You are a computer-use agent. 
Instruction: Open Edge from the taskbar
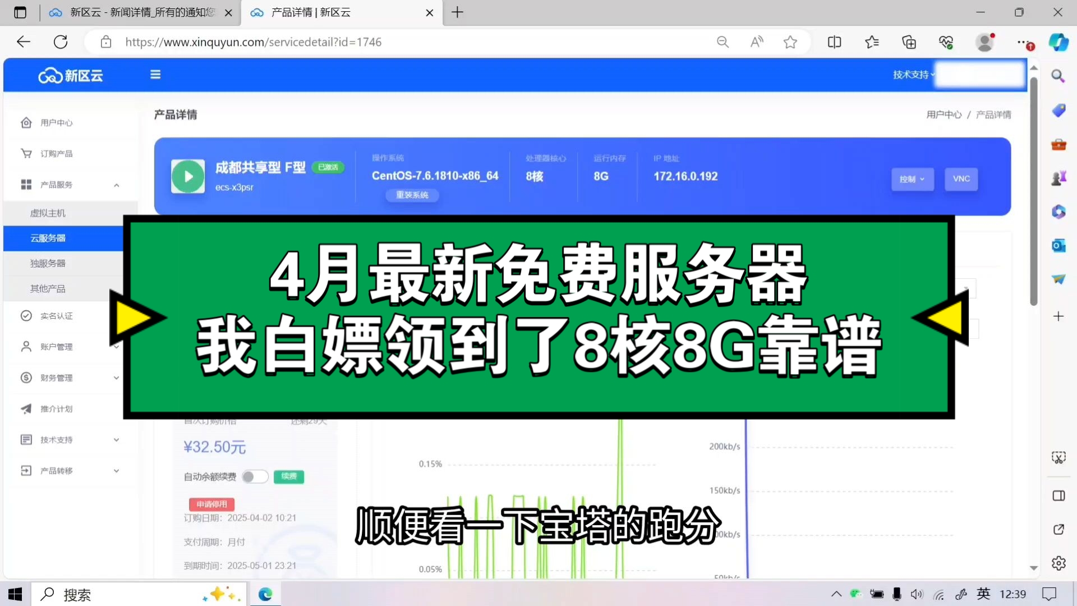tap(265, 594)
